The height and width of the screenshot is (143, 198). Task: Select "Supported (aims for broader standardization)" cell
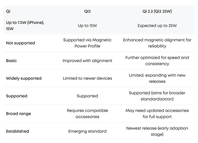pos(157,96)
